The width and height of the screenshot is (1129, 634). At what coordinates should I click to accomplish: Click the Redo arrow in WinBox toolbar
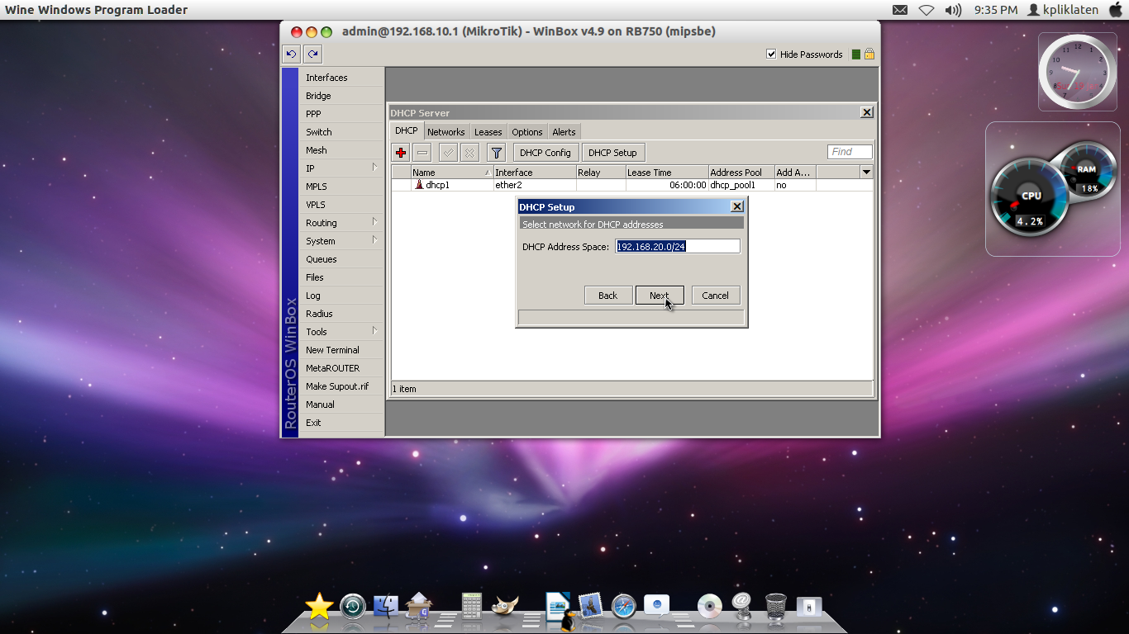[312, 54]
